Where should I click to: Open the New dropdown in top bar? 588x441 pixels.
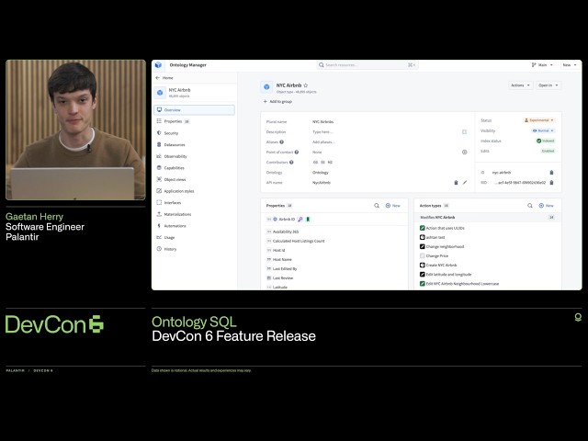pos(570,65)
